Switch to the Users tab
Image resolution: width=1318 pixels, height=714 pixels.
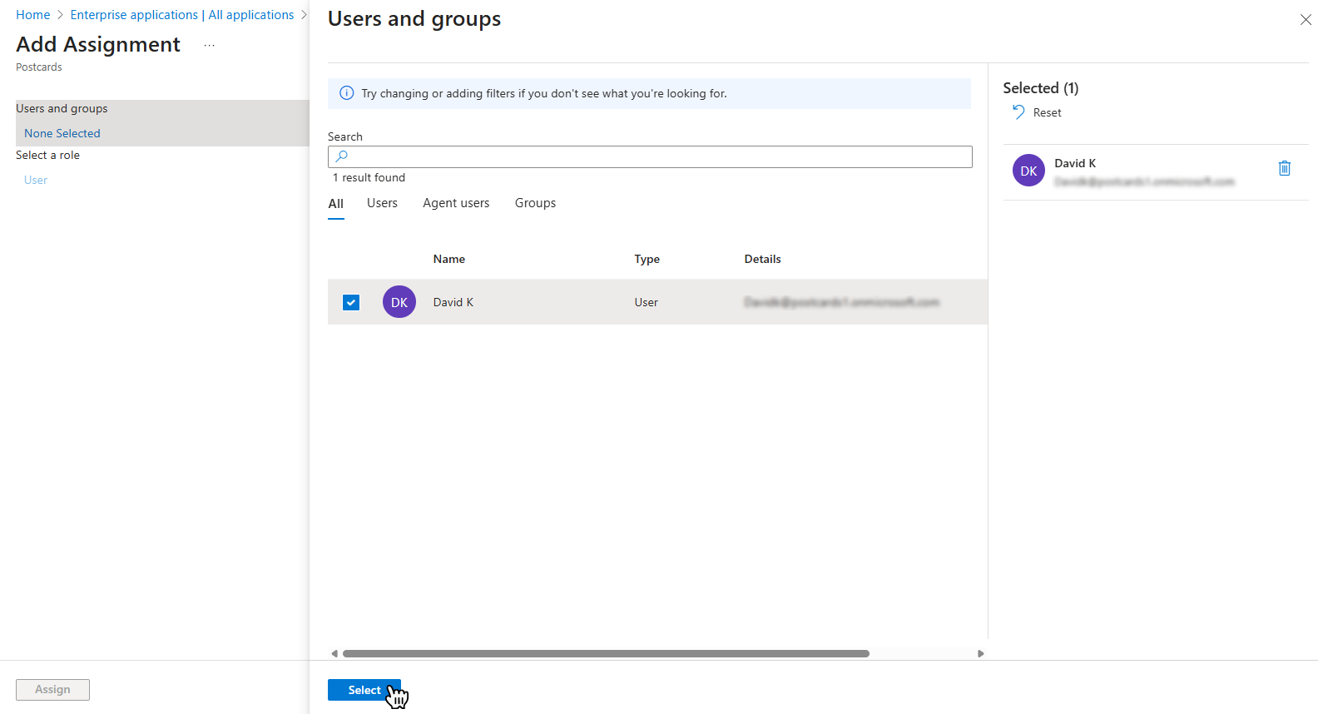coord(382,203)
